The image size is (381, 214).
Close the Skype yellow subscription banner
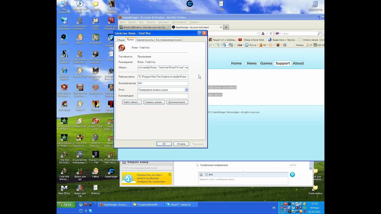tap(170, 174)
